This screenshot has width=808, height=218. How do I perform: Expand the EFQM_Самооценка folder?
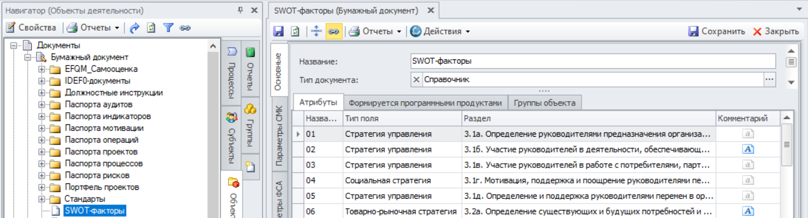pos(42,69)
